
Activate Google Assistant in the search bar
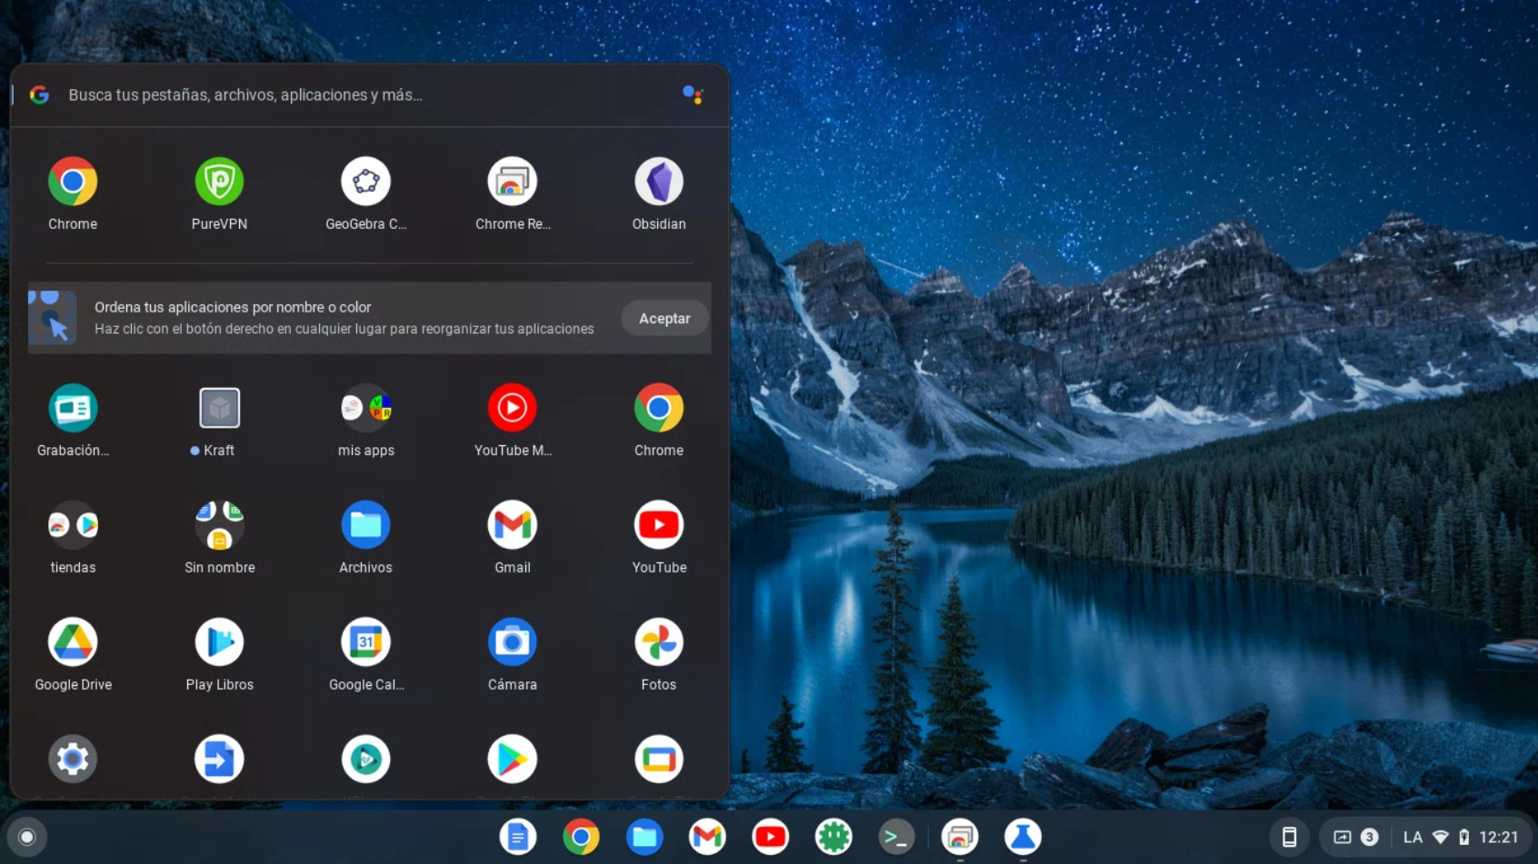coord(693,94)
